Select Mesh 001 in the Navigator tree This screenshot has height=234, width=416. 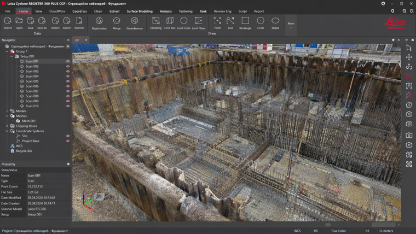(28, 121)
